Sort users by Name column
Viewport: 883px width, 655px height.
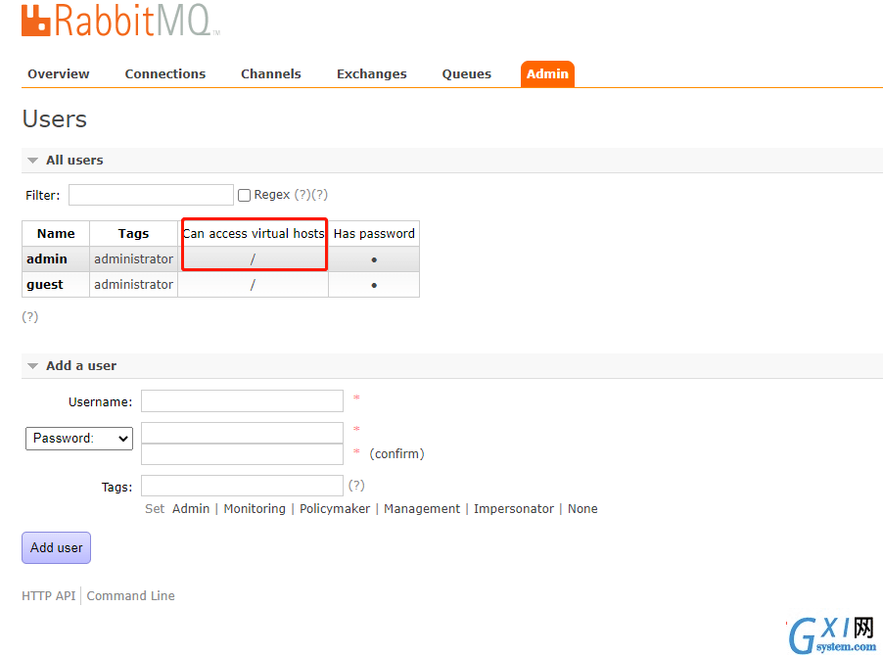click(x=56, y=234)
